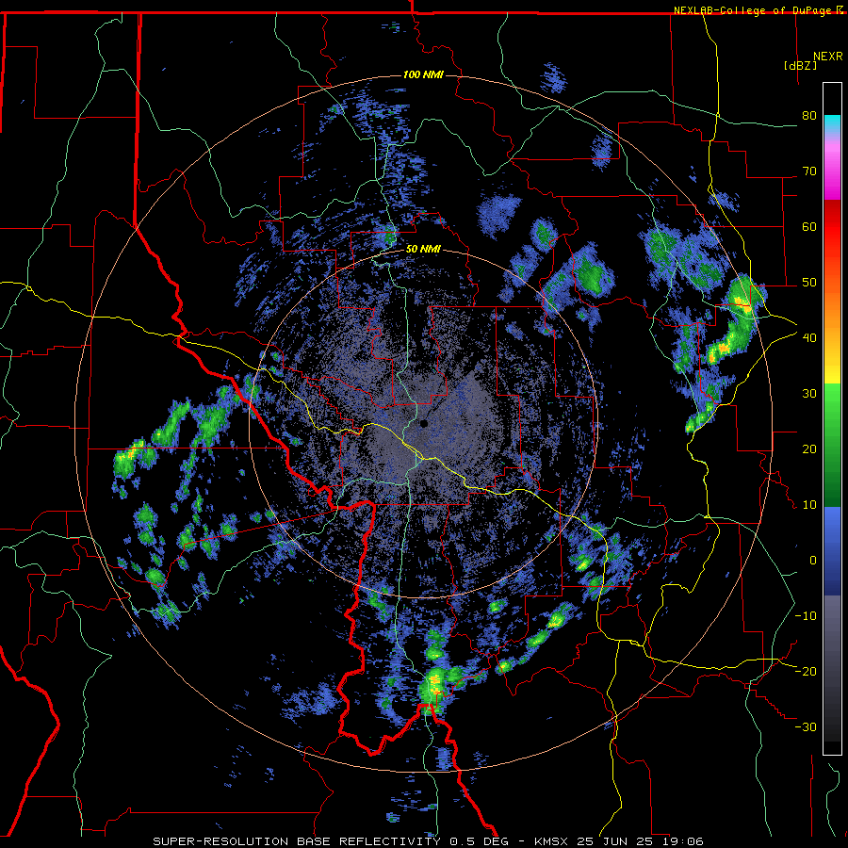Click the 10 dBZ legend value
Screen dimensions: 848x848
pos(809,505)
